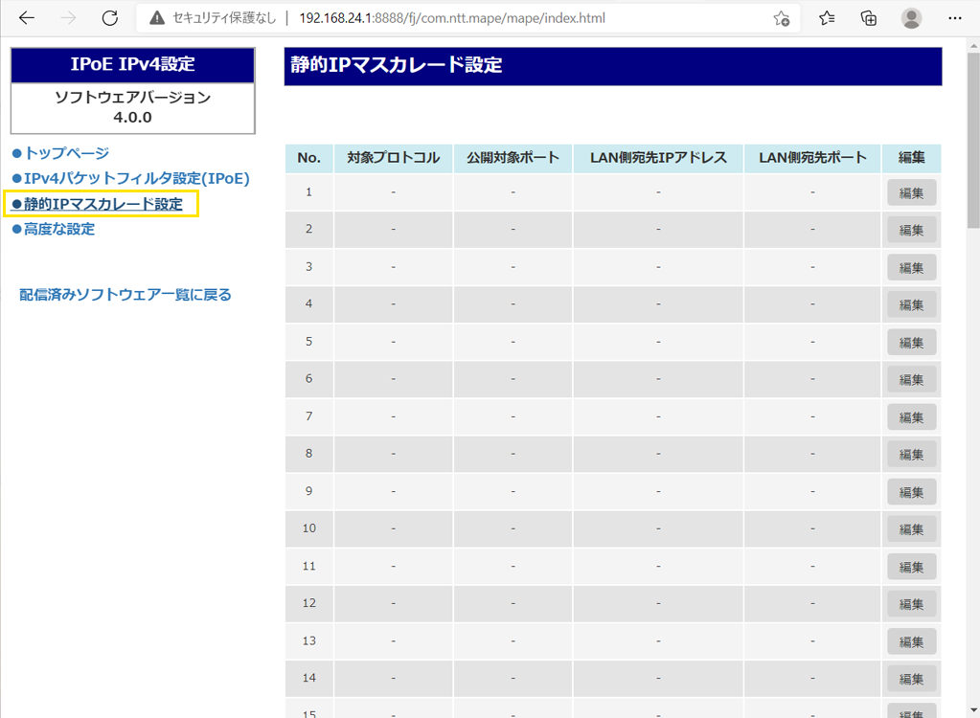This screenshot has width=980, height=718.
Task: Click 配信済みソフトウェア一覧に戻る link
Action: (x=125, y=295)
